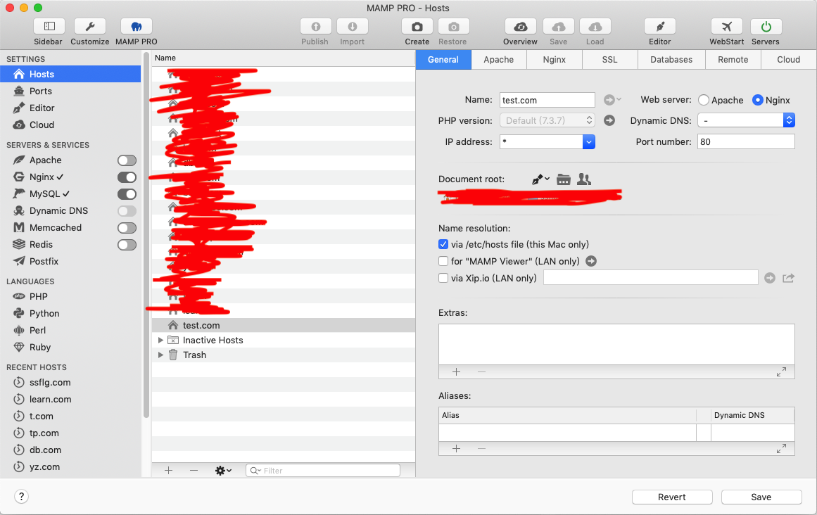Expand the Inactive Hosts group
The width and height of the screenshot is (817, 515).
coord(160,340)
